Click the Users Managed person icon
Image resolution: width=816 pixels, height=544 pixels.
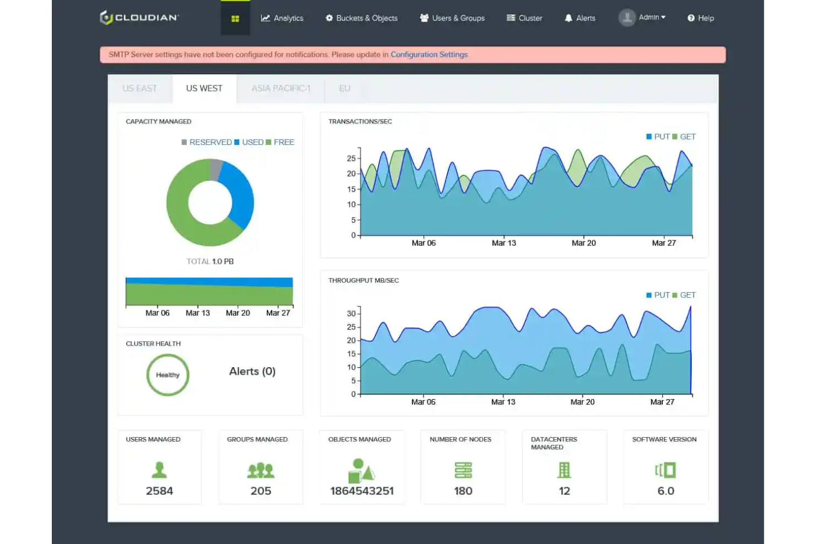click(x=159, y=470)
